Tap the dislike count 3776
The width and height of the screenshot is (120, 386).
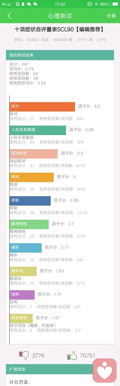(38, 355)
